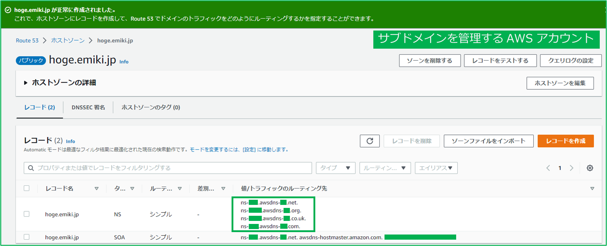Sort by type column arrow
The width and height of the screenshot is (607, 246).
(132, 189)
